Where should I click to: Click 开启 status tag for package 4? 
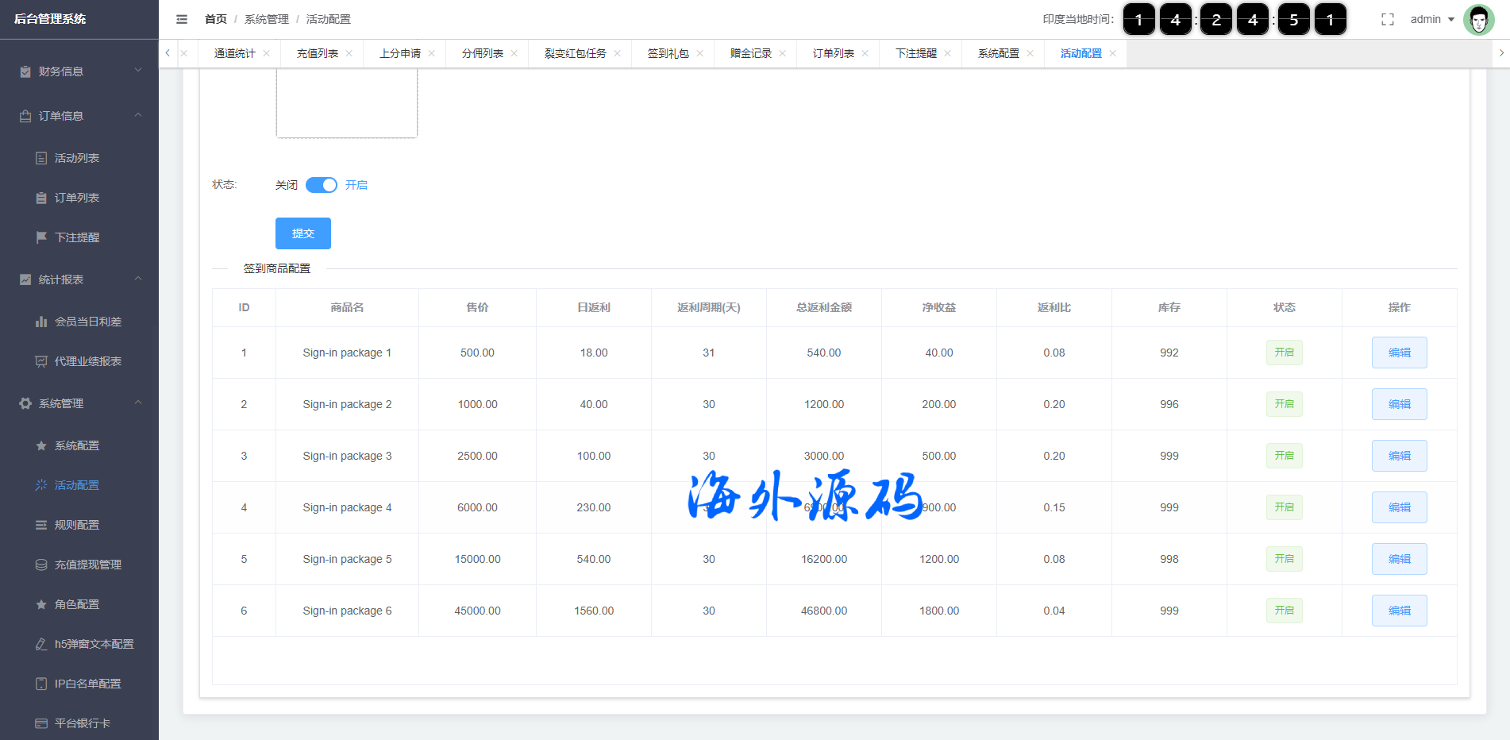click(x=1284, y=507)
